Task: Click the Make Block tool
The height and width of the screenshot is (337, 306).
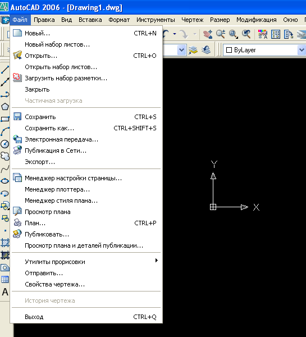Action: tap(4, 218)
